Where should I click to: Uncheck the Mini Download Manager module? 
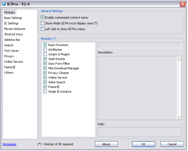tap(45, 68)
